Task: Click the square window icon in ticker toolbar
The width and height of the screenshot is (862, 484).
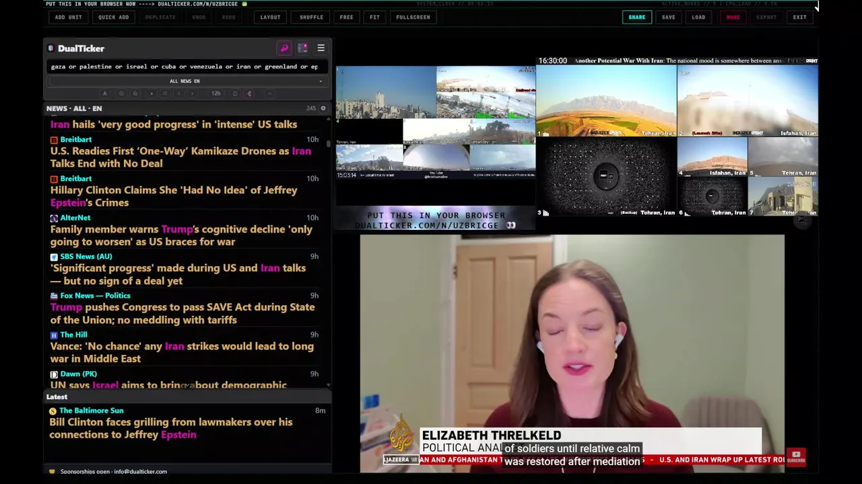Action: click(x=235, y=93)
